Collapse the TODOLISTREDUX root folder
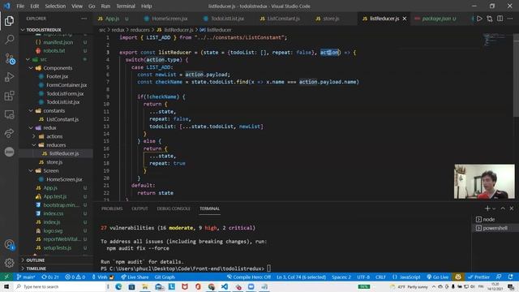The width and height of the screenshot is (519, 292). coord(23,30)
